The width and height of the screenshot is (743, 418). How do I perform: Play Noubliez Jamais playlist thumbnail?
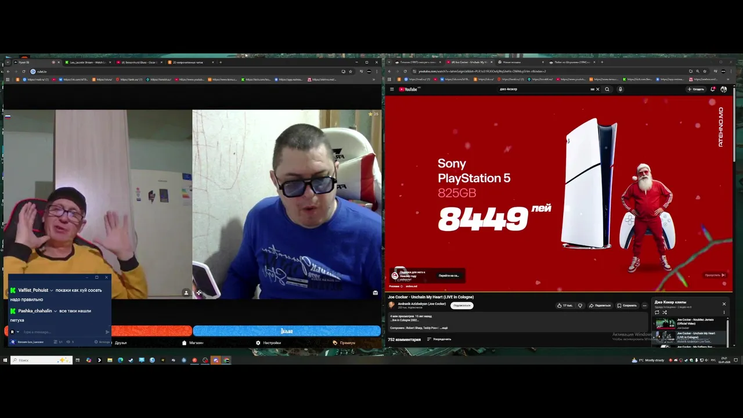click(x=665, y=323)
